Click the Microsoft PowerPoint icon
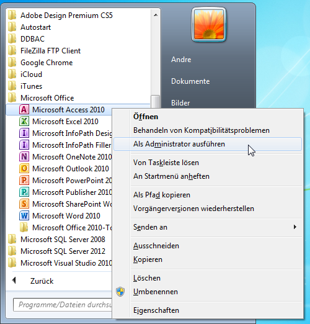 coord(24,181)
